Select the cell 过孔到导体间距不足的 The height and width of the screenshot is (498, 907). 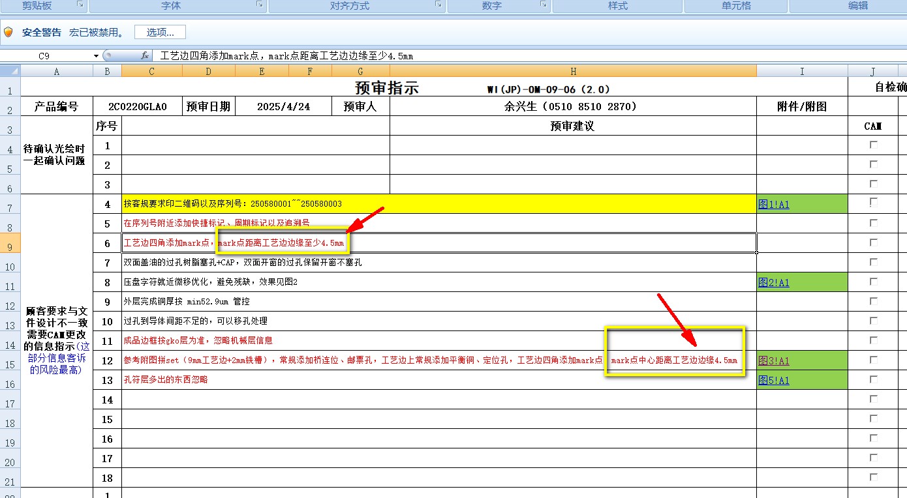coord(439,321)
